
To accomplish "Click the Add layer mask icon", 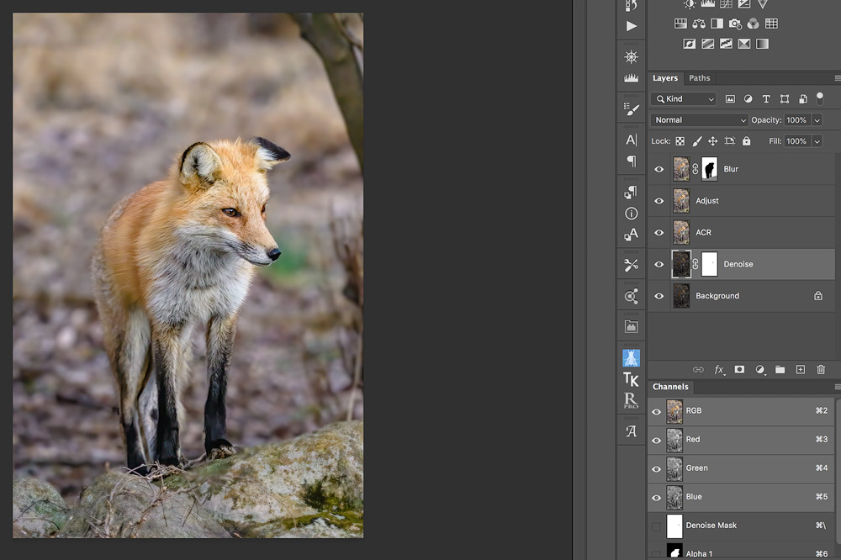I will tap(739, 369).
